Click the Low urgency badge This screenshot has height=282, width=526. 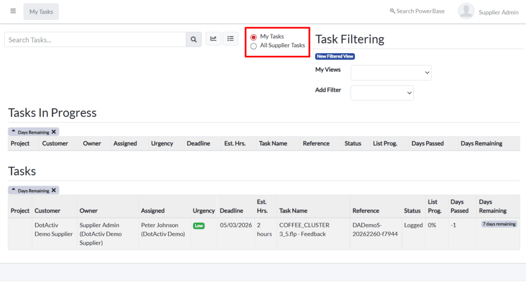pyautogui.click(x=198, y=226)
